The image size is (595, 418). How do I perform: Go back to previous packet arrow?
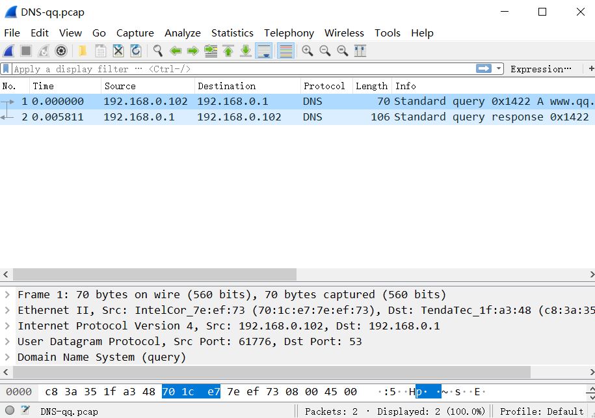coord(176,51)
